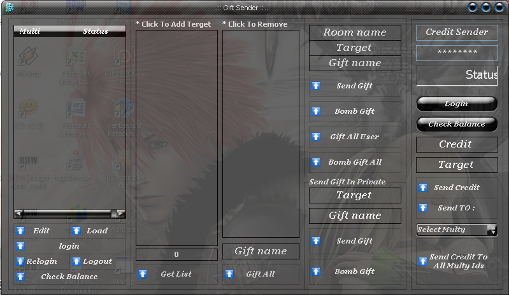
Task: Click the arrow icon beside Get List
Action: click(143, 274)
